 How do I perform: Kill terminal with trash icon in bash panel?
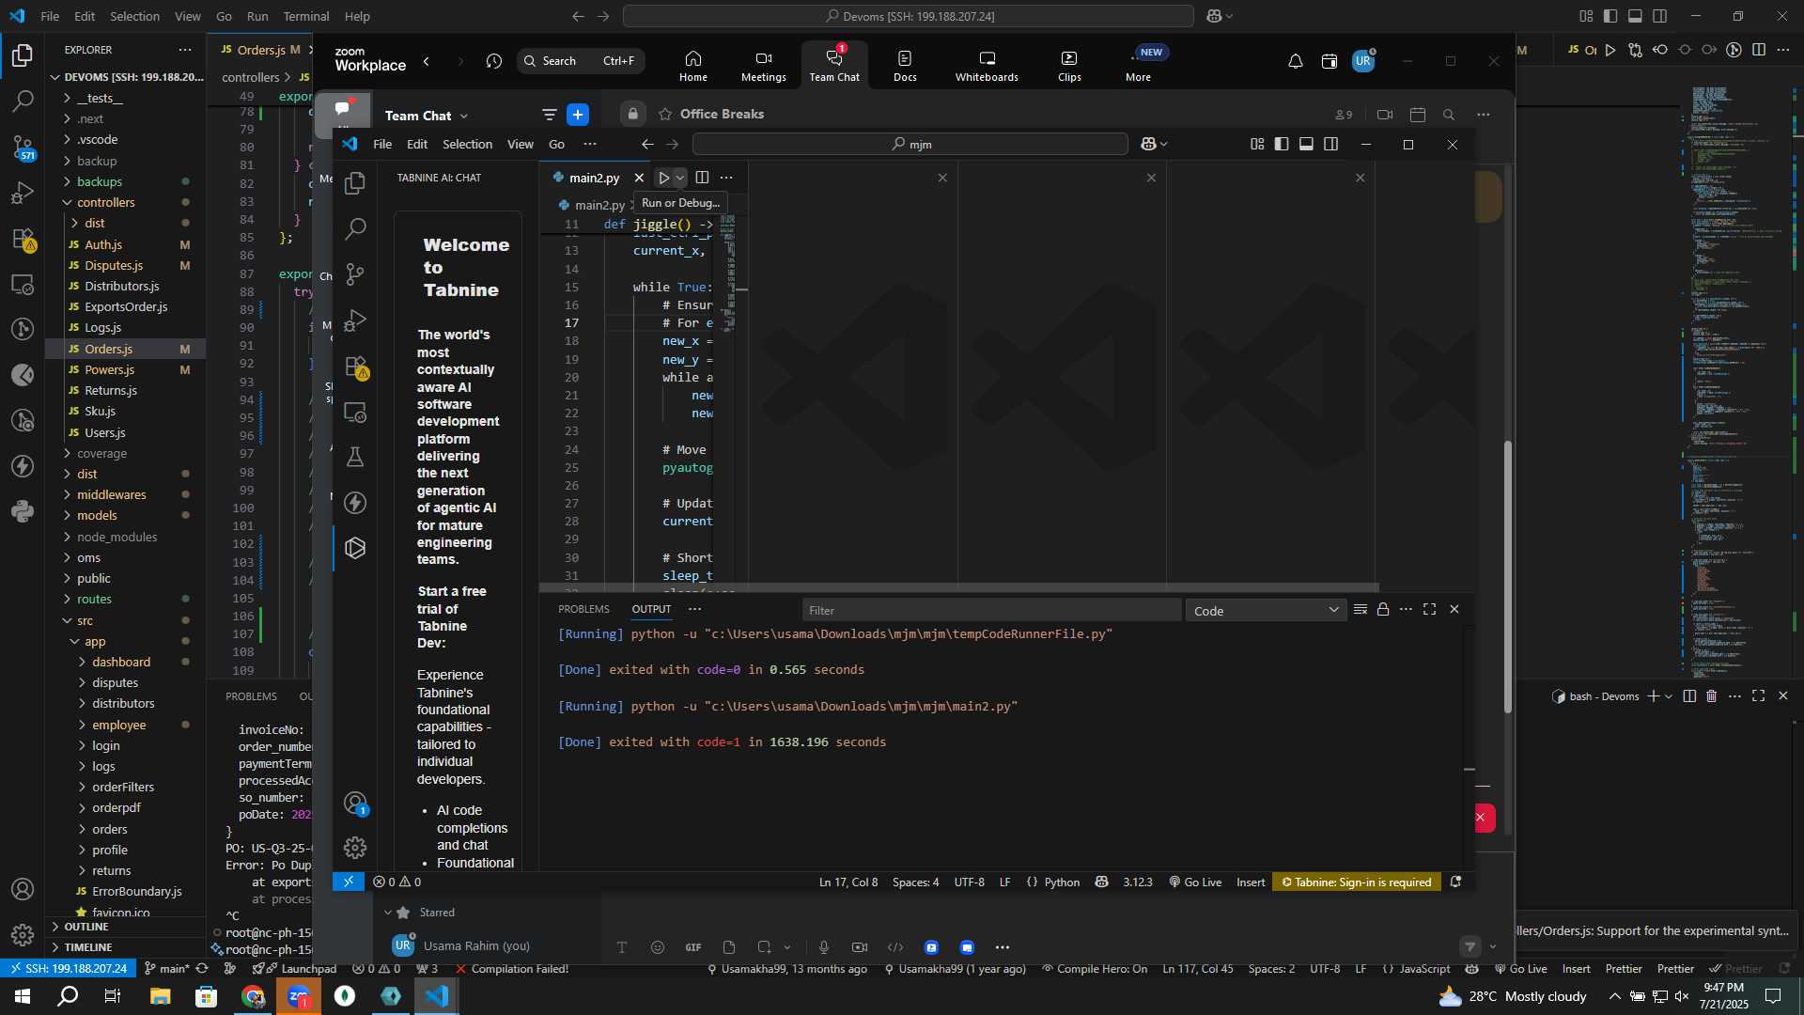click(x=1711, y=696)
